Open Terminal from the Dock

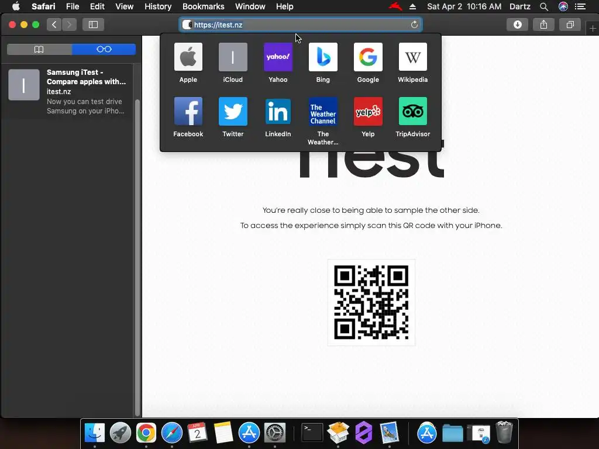tap(312, 433)
